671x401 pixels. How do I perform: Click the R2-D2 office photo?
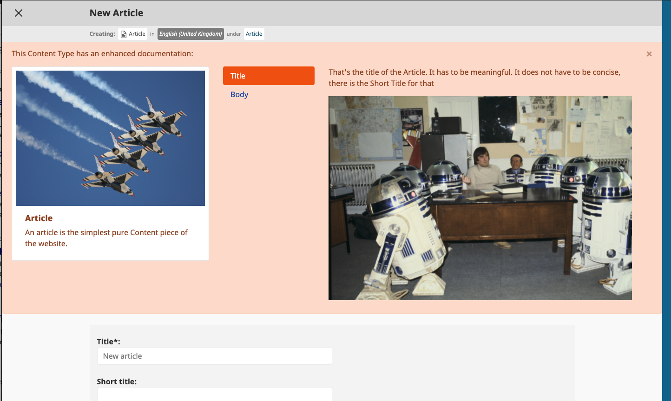tap(480, 198)
